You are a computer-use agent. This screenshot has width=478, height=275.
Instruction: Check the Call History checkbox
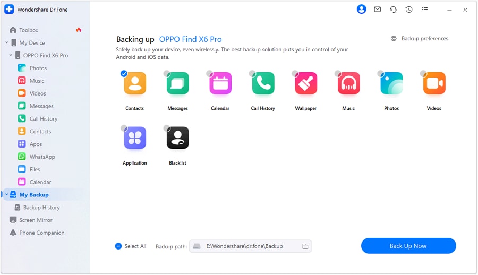click(x=252, y=73)
